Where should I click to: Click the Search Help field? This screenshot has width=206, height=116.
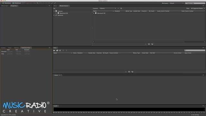[x=195, y=3]
